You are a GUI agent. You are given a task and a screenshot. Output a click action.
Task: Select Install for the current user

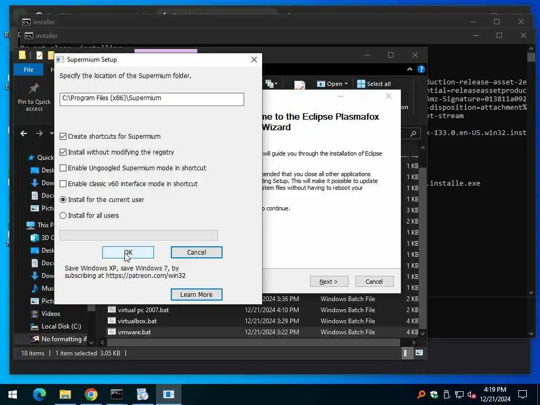pyautogui.click(x=63, y=200)
